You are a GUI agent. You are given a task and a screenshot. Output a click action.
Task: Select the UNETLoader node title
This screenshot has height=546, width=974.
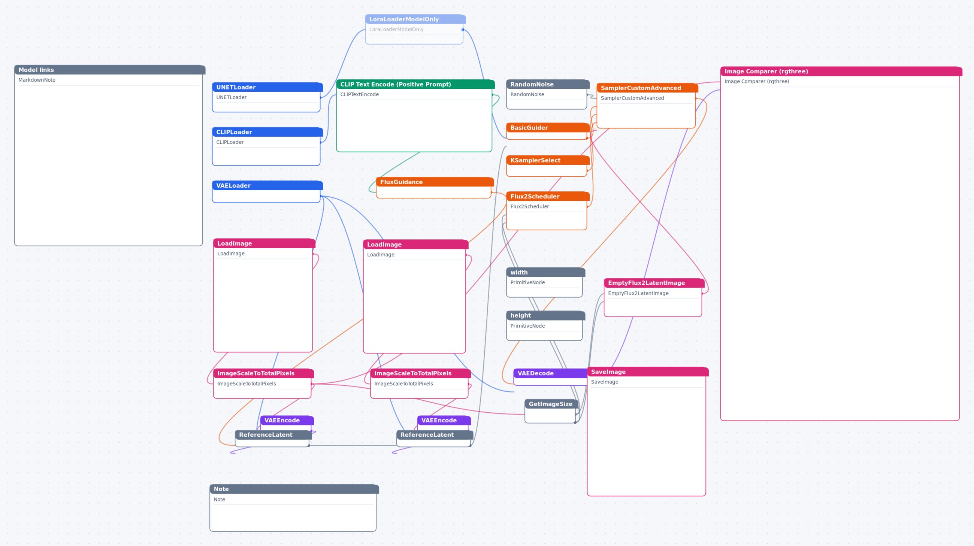[x=236, y=87]
